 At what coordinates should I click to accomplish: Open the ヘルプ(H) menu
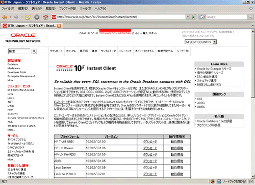(x=100, y=8)
